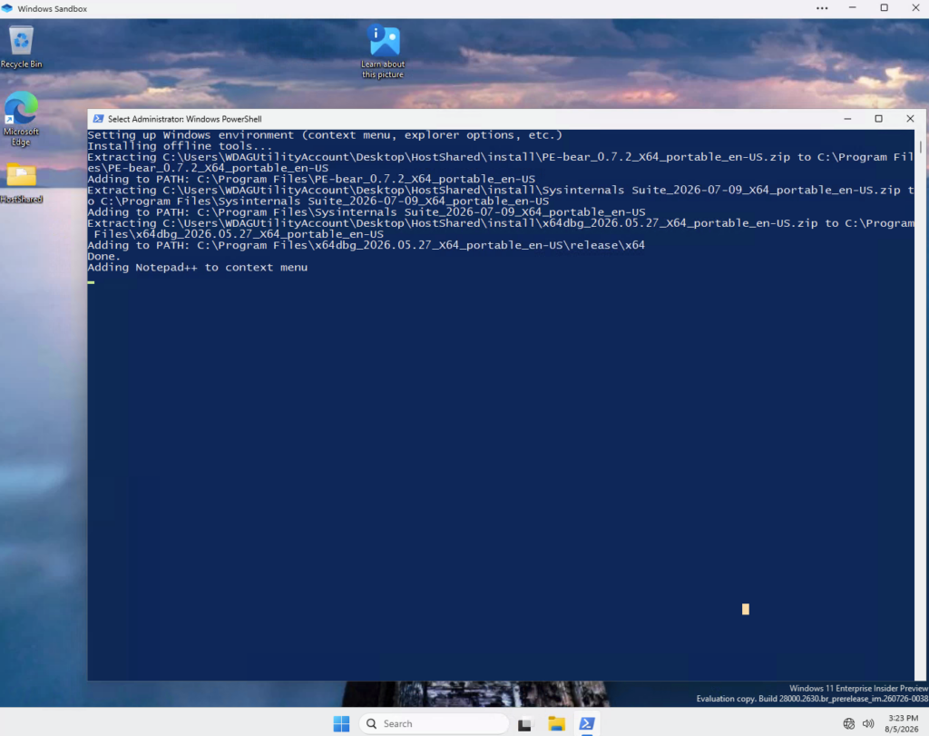Viewport: 929px width, 736px height.
Task: Click the taskbar Search box
Action: pos(434,723)
